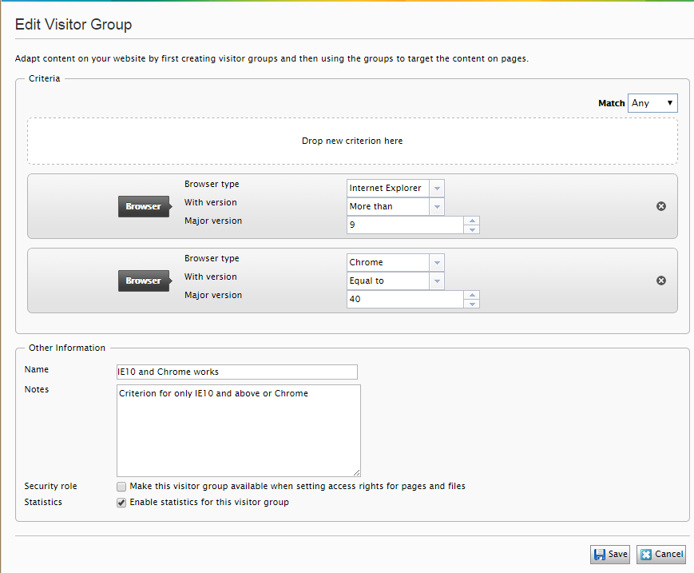Decrease major version below 9
The height and width of the screenshot is (573, 694).
click(472, 229)
